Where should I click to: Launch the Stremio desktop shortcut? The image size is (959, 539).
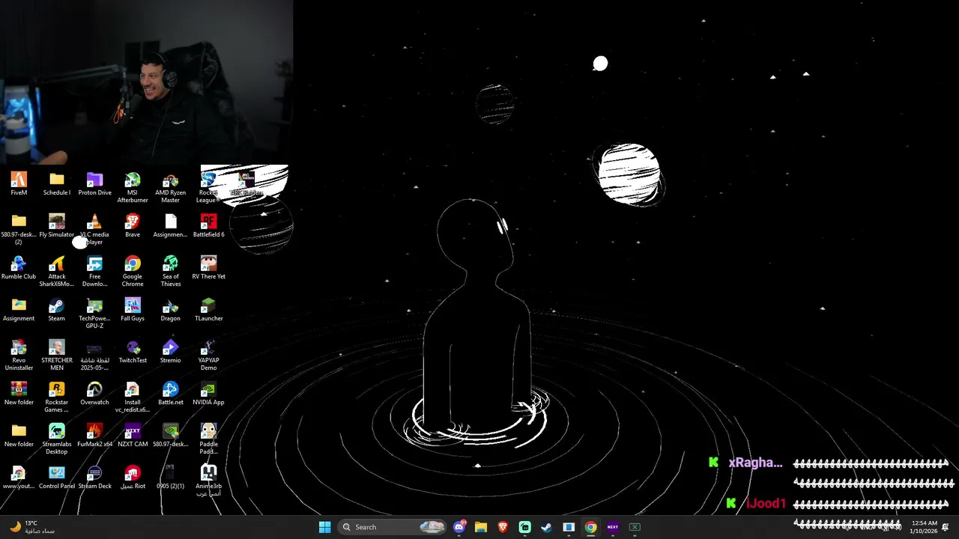(x=170, y=352)
